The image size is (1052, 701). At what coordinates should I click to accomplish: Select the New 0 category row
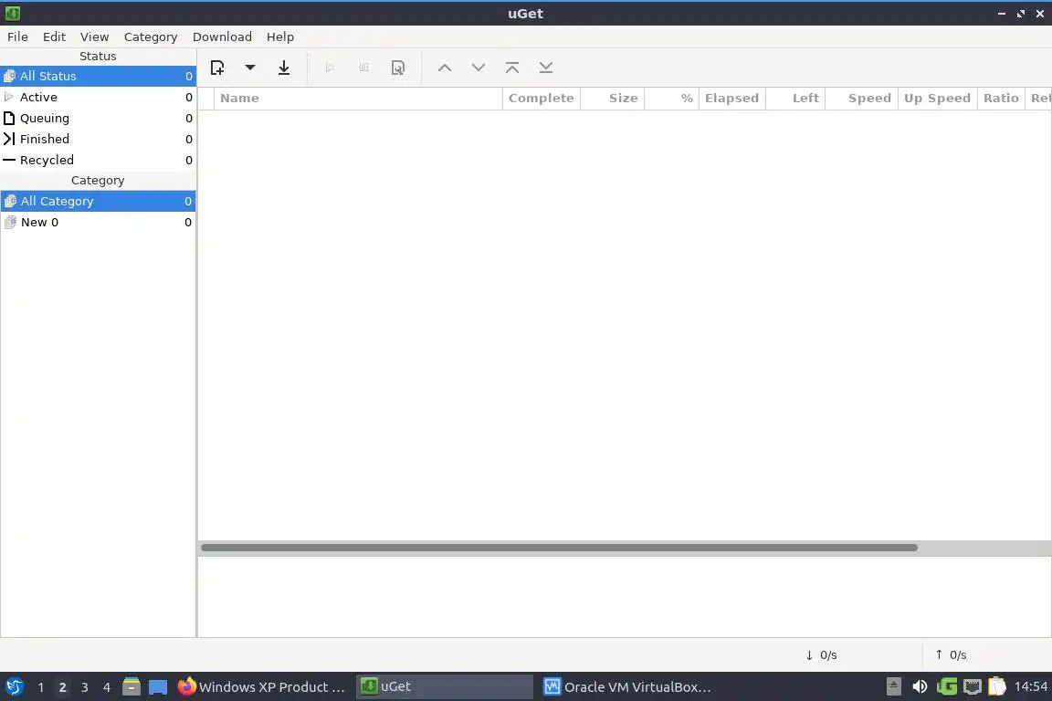point(98,222)
